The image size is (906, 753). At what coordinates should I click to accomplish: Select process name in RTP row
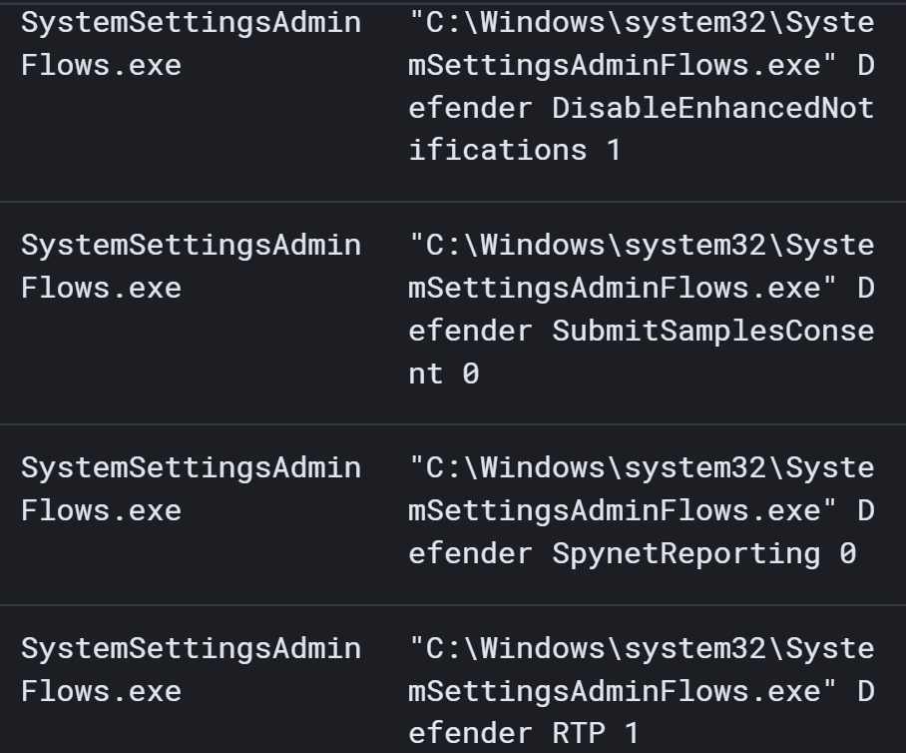pyautogui.click(x=192, y=670)
